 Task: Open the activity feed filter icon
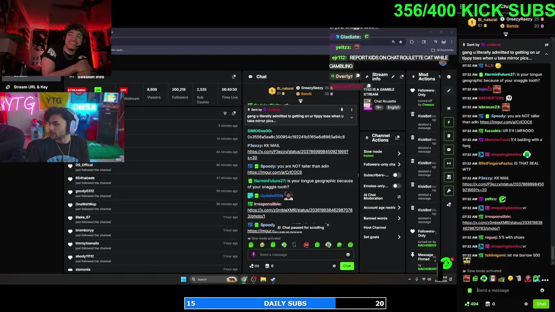(225, 114)
